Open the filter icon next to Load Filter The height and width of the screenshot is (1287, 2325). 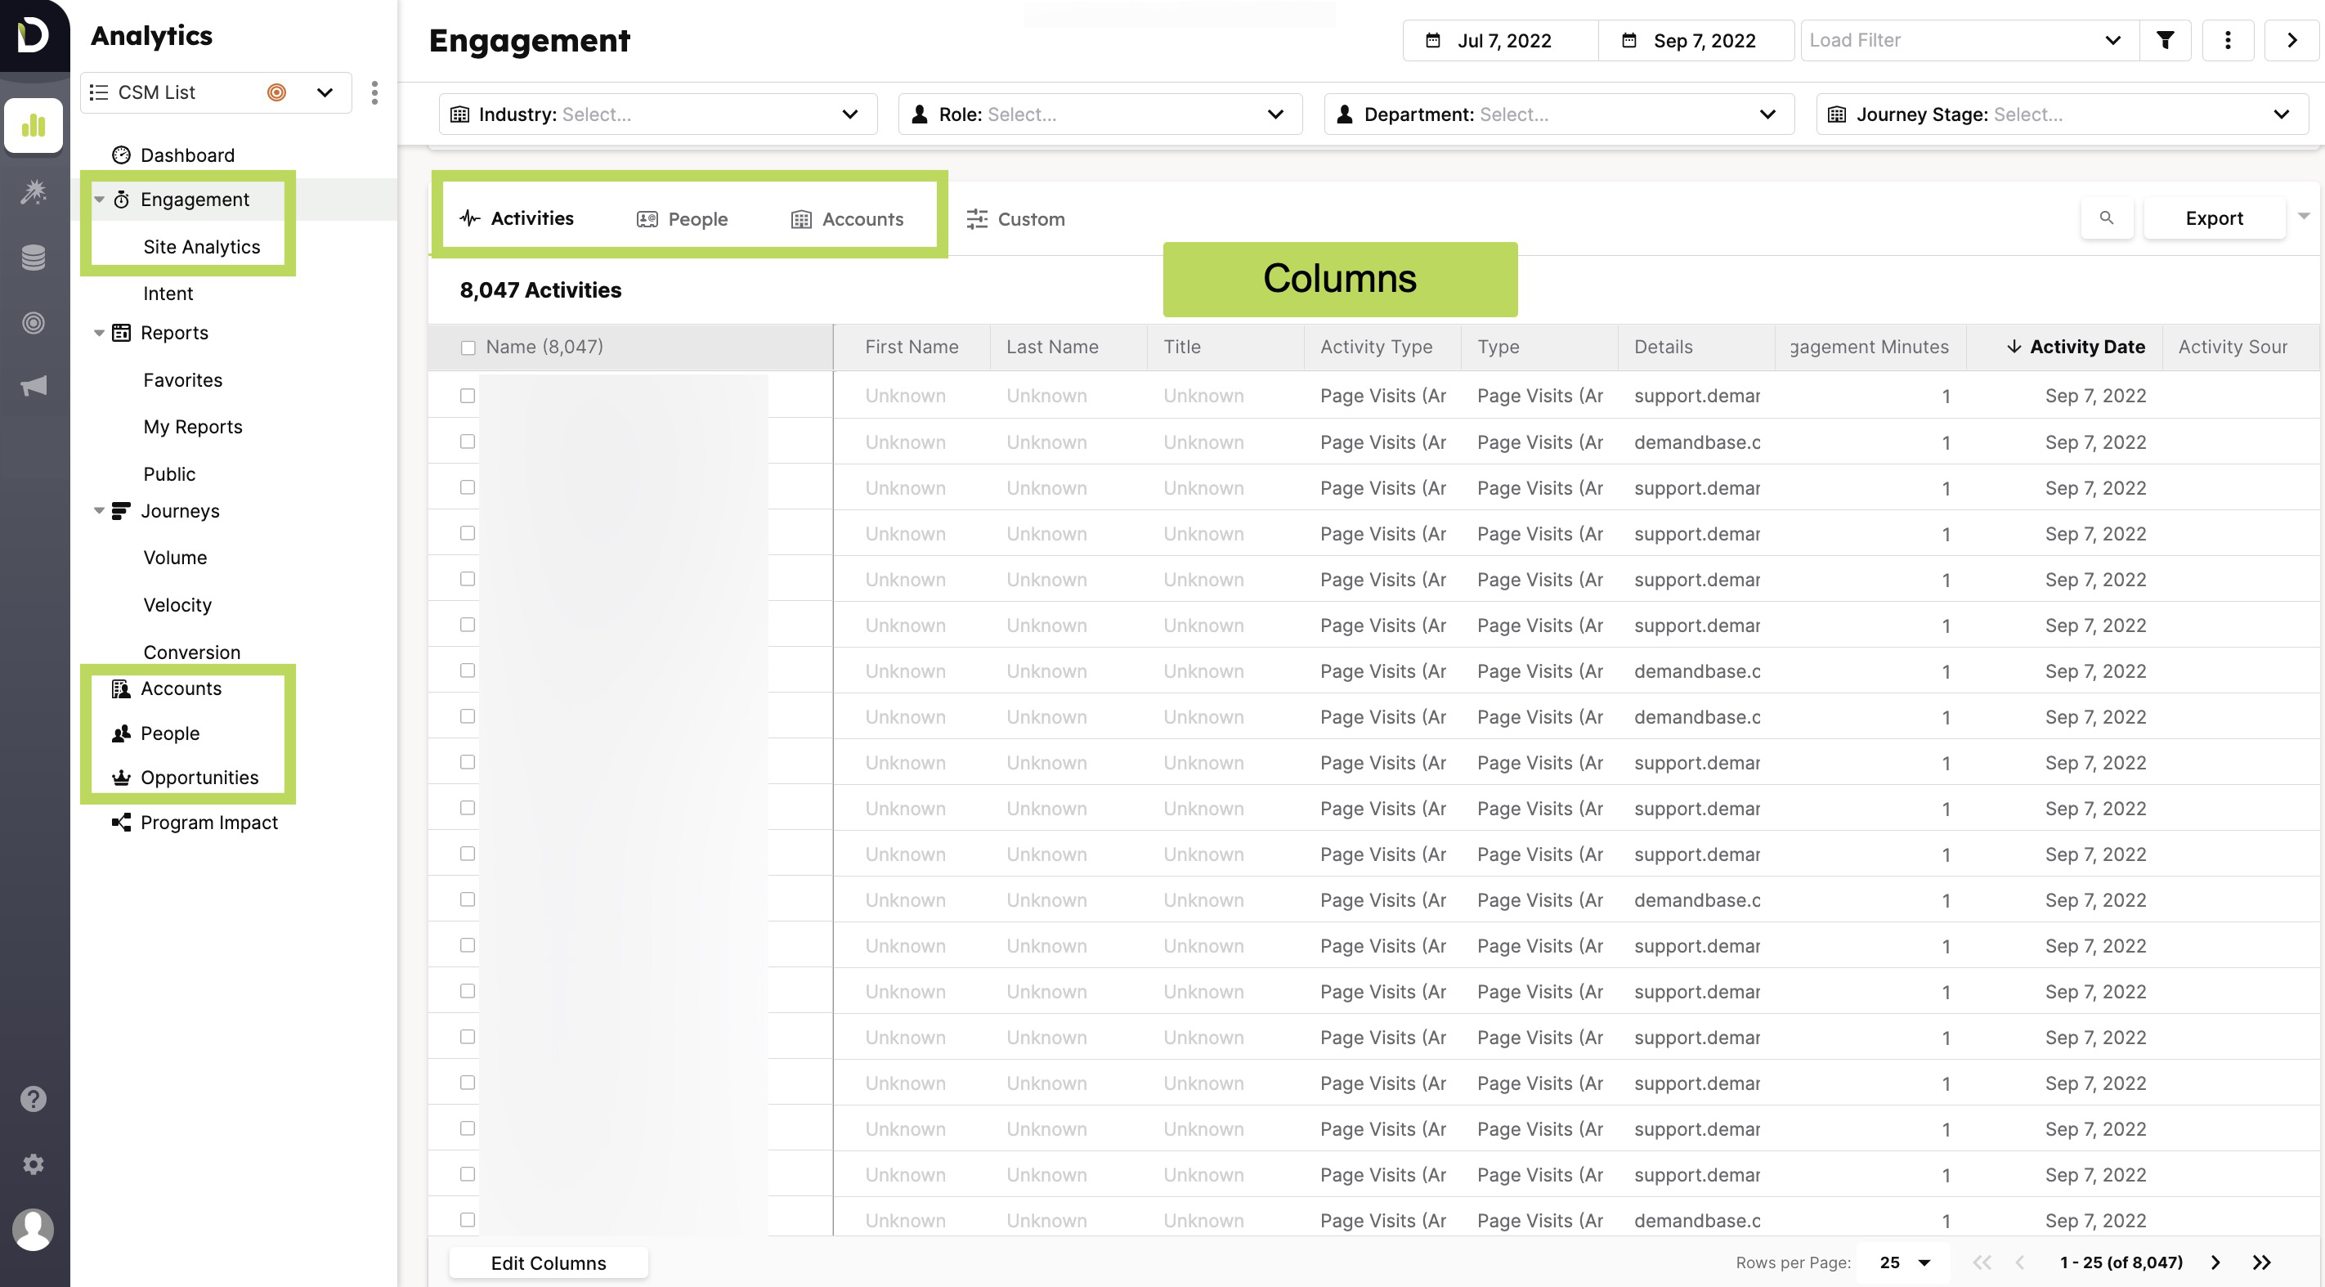tap(2166, 40)
